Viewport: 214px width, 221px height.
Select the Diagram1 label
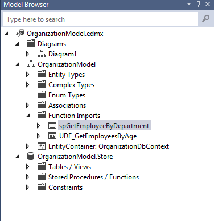pyautogui.click(x=63, y=54)
